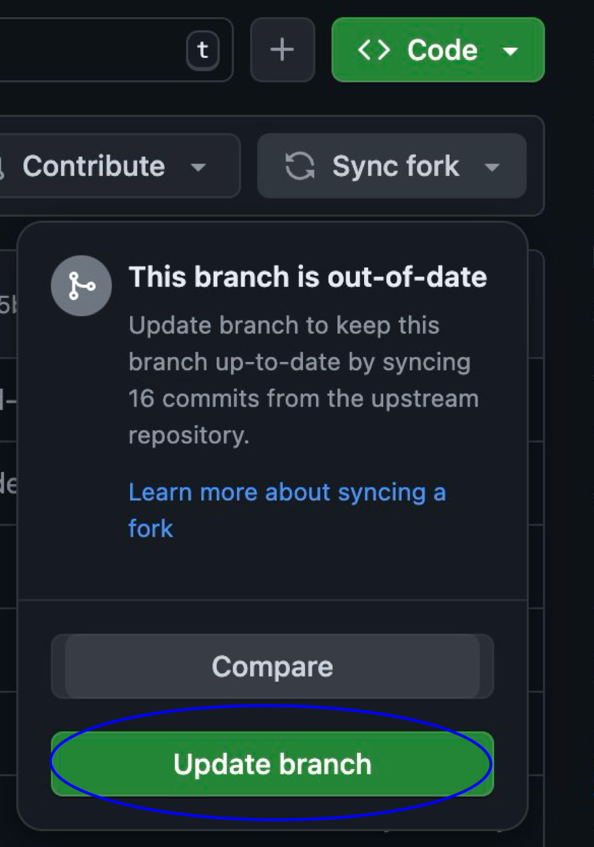Click the "t" keyboard shortcut badge
The height and width of the screenshot is (847, 594).
tap(203, 50)
